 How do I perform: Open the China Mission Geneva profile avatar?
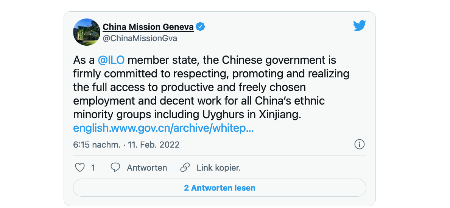coord(86,32)
